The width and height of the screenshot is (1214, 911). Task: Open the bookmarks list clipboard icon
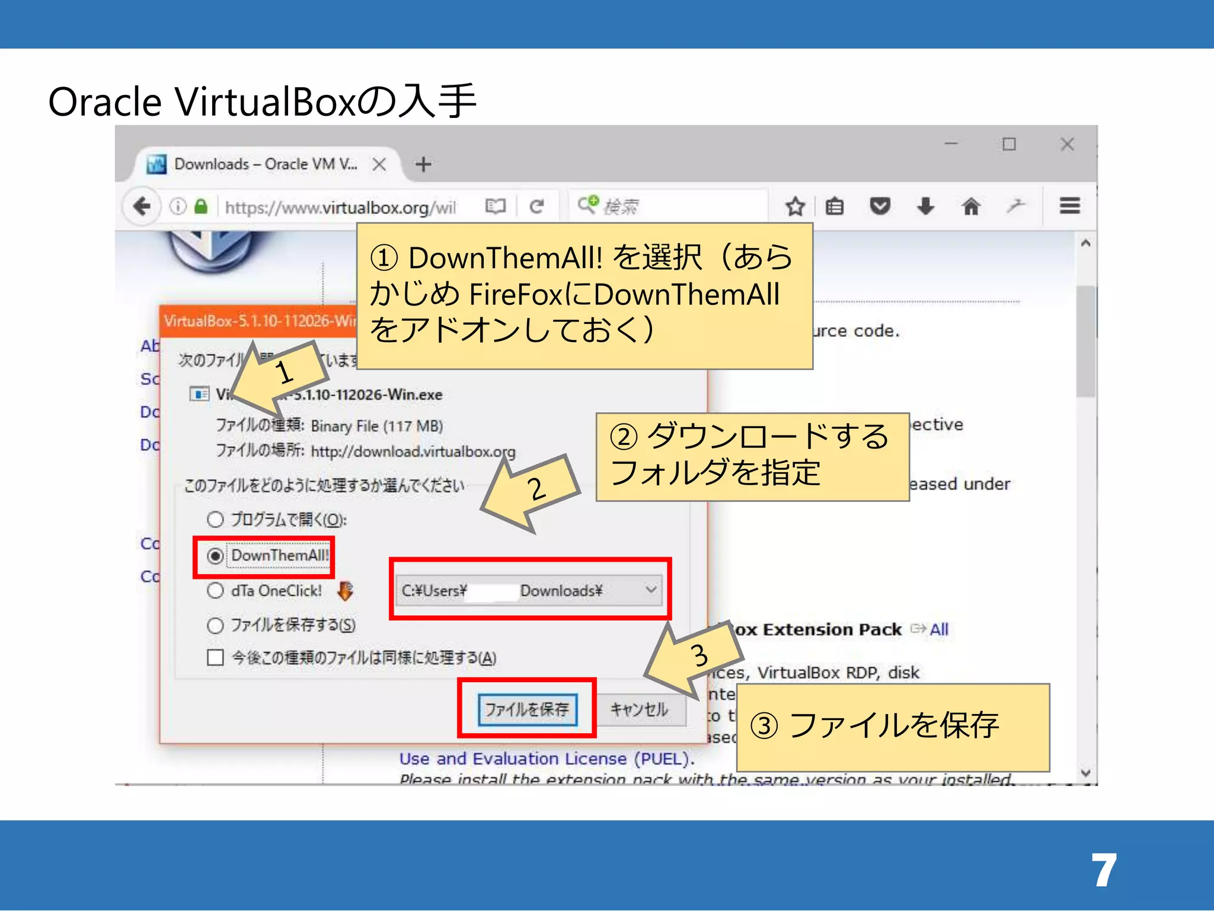tap(835, 206)
